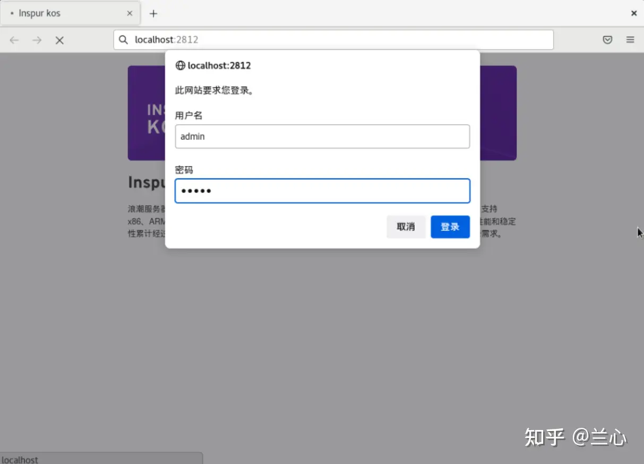Click the localhost status text at bottom left
This screenshot has width=644, height=464.
[20, 459]
